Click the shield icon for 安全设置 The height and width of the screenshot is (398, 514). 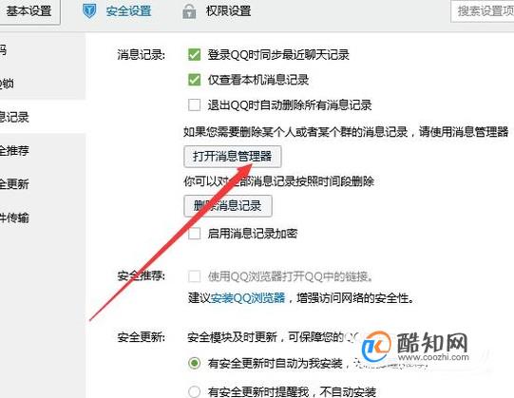click(x=89, y=10)
